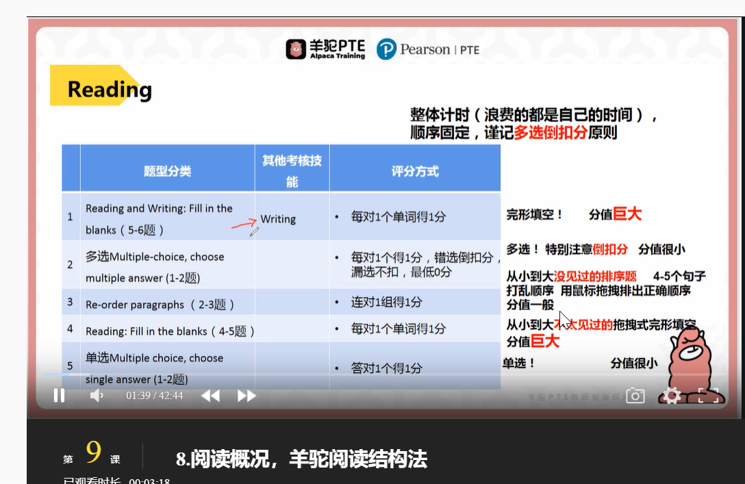Click the 01:39 / 42:44 time display
This screenshot has width=745, height=484.
[x=155, y=396]
